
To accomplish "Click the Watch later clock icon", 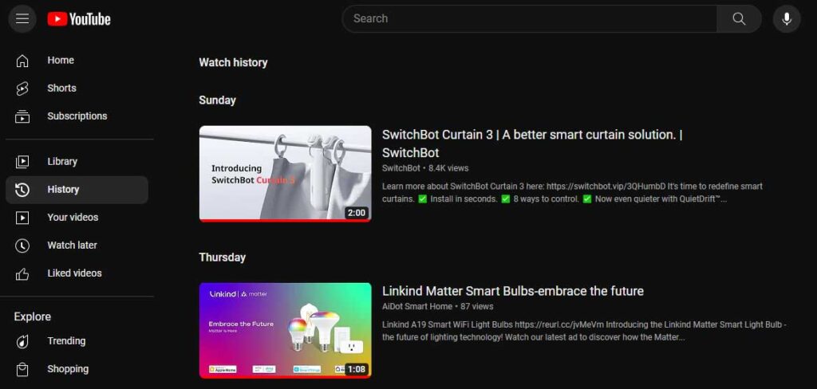I will click(22, 246).
